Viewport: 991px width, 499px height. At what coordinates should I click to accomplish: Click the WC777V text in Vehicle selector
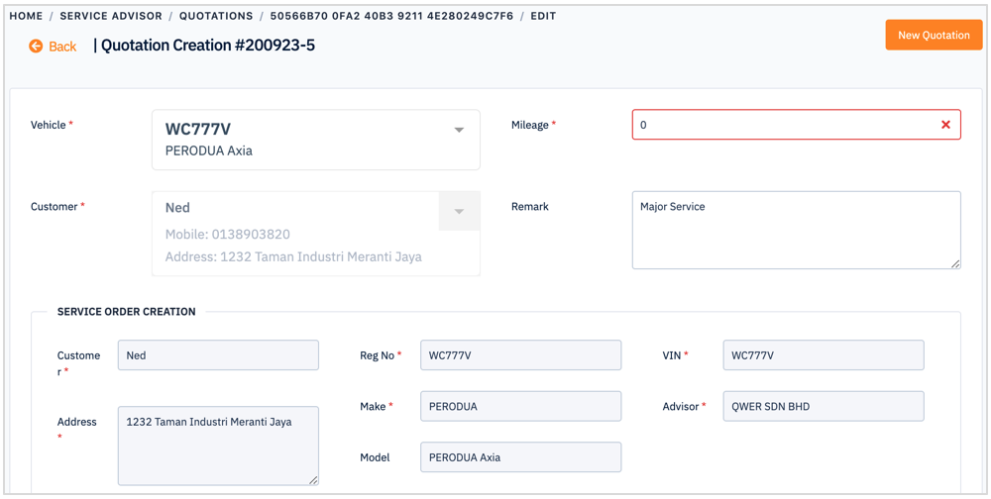[198, 129]
